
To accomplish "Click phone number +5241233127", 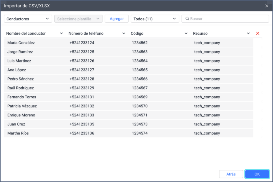I will coord(82,70).
